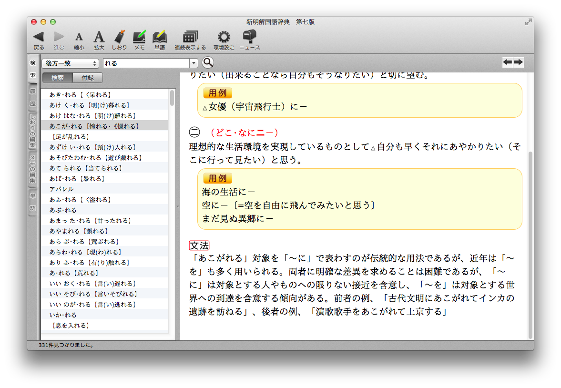The image size is (561, 388).
Task: Enlarge text with the 拡大 icon
Action: click(x=99, y=37)
